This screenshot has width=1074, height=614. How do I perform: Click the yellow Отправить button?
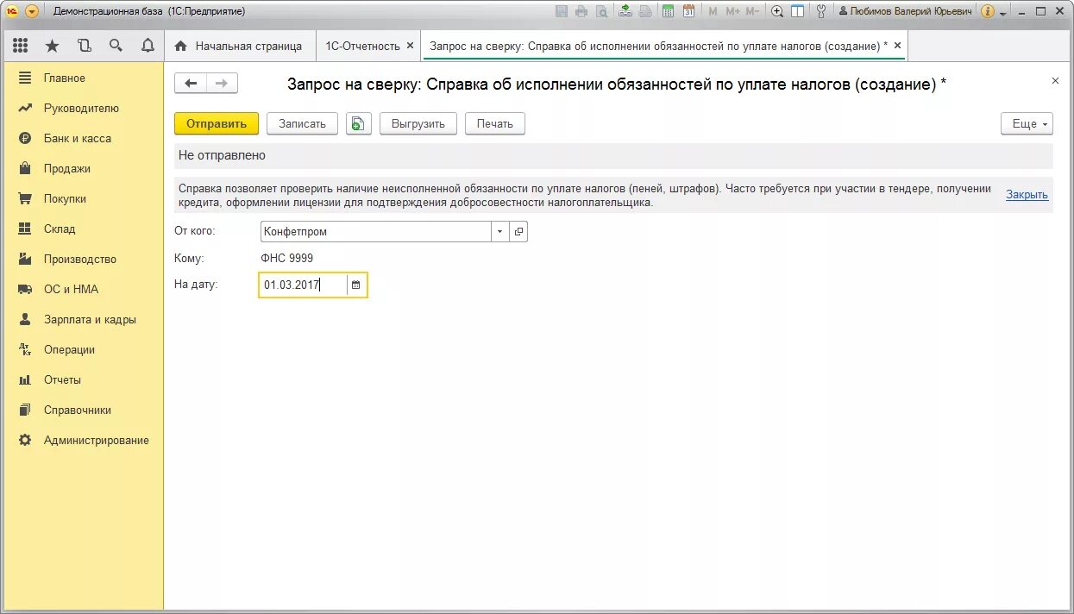(x=217, y=123)
